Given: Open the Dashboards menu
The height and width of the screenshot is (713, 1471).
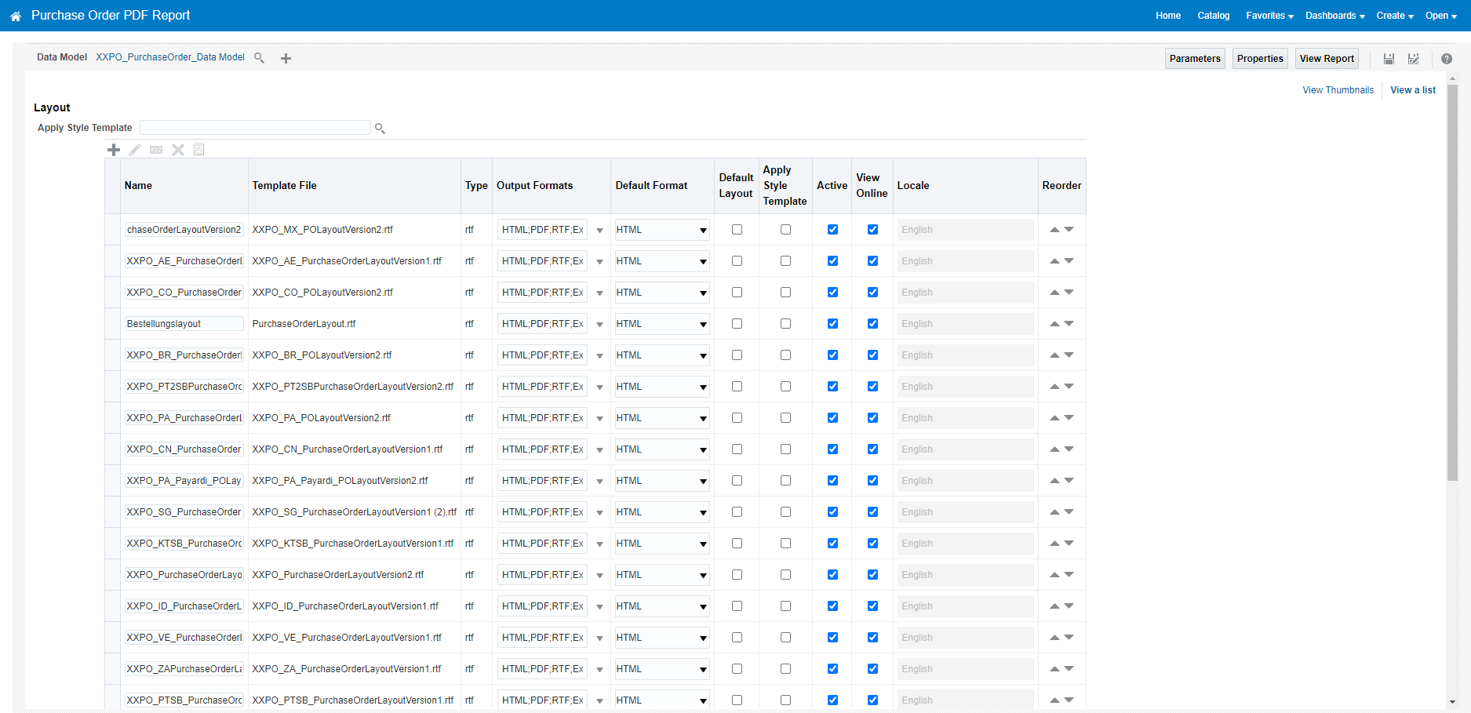Looking at the screenshot, I should [1334, 15].
